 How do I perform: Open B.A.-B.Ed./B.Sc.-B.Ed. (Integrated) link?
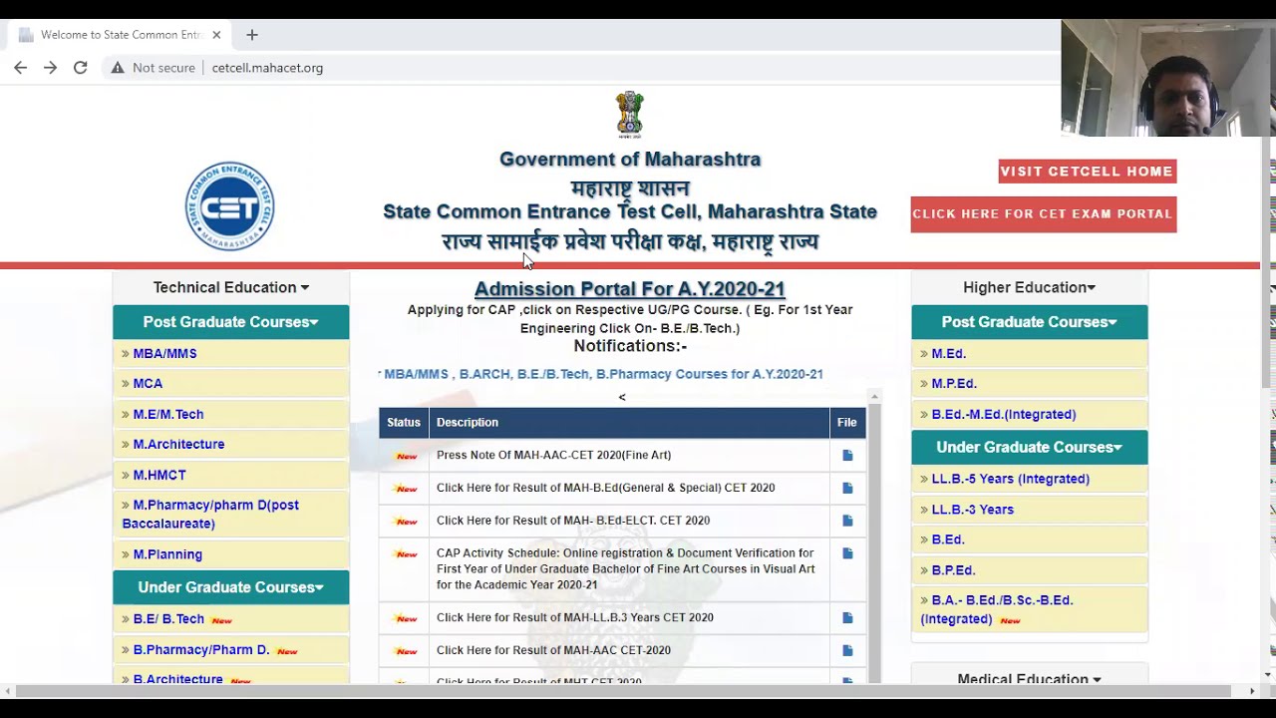click(997, 609)
